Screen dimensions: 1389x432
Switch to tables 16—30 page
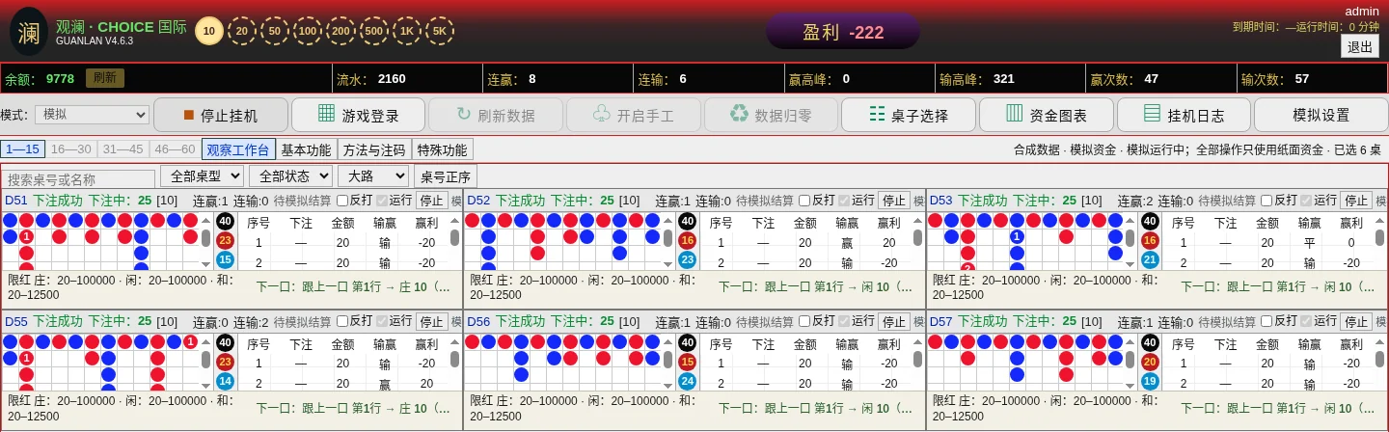[70, 148]
